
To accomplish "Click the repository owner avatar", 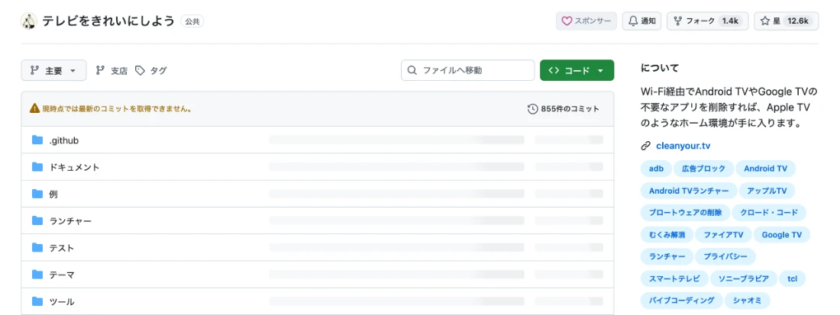I will coord(28,21).
